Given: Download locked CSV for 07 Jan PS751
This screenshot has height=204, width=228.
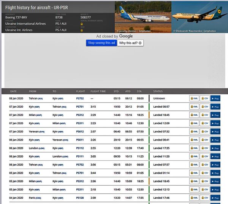Looking at the screenshot, I should 204,107.
